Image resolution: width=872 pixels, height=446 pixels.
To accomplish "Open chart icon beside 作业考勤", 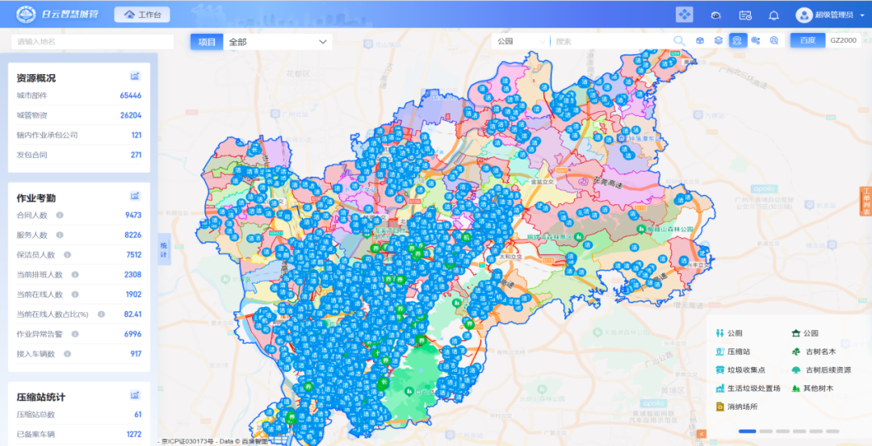I will pos(136,196).
